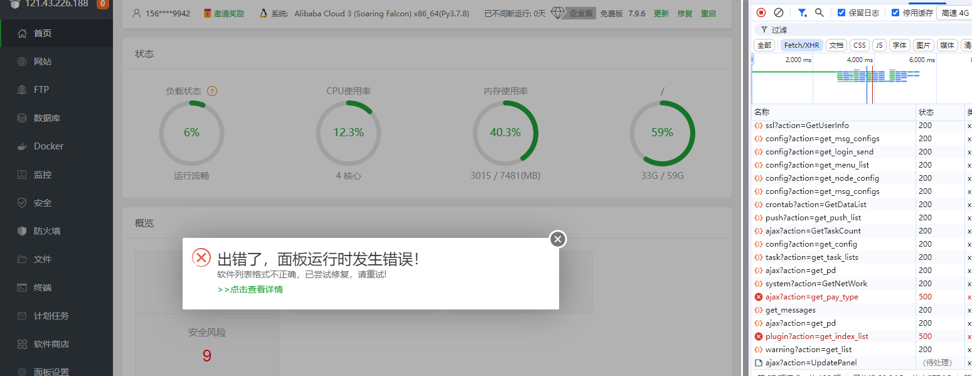This screenshot has height=376, width=972.
Task: Click the 名称 column header
Action: point(833,112)
